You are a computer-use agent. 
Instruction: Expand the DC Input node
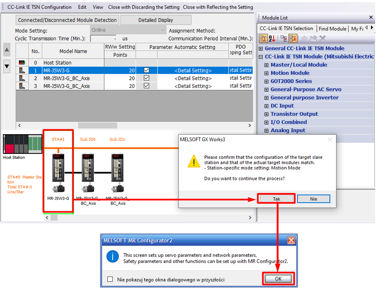tap(266, 106)
